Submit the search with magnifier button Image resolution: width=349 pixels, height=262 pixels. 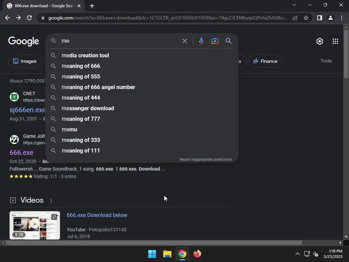(x=229, y=41)
